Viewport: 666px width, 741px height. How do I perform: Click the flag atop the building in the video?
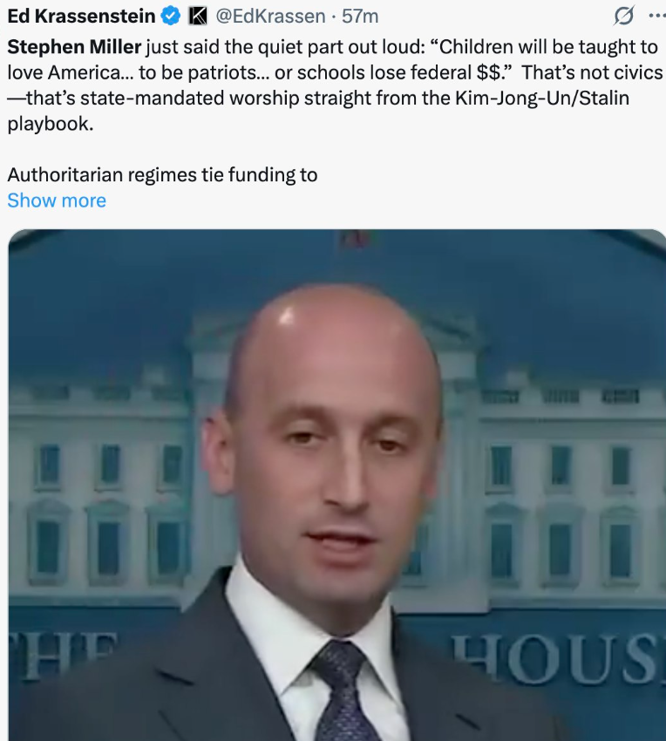(357, 240)
